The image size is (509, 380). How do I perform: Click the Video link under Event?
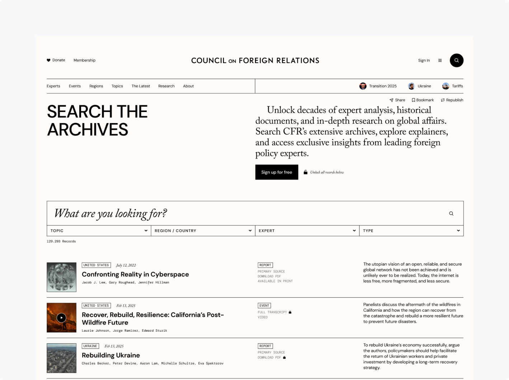[x=263, y=317]
